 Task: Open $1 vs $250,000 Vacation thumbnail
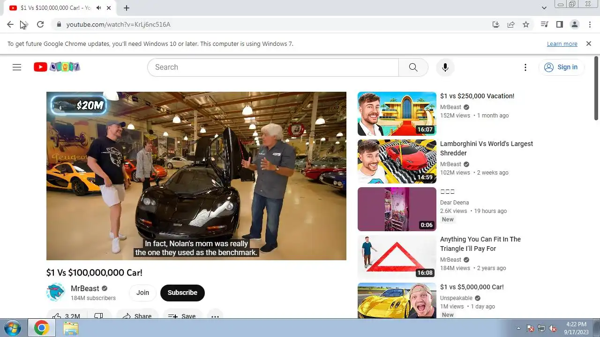click(397, 114)
